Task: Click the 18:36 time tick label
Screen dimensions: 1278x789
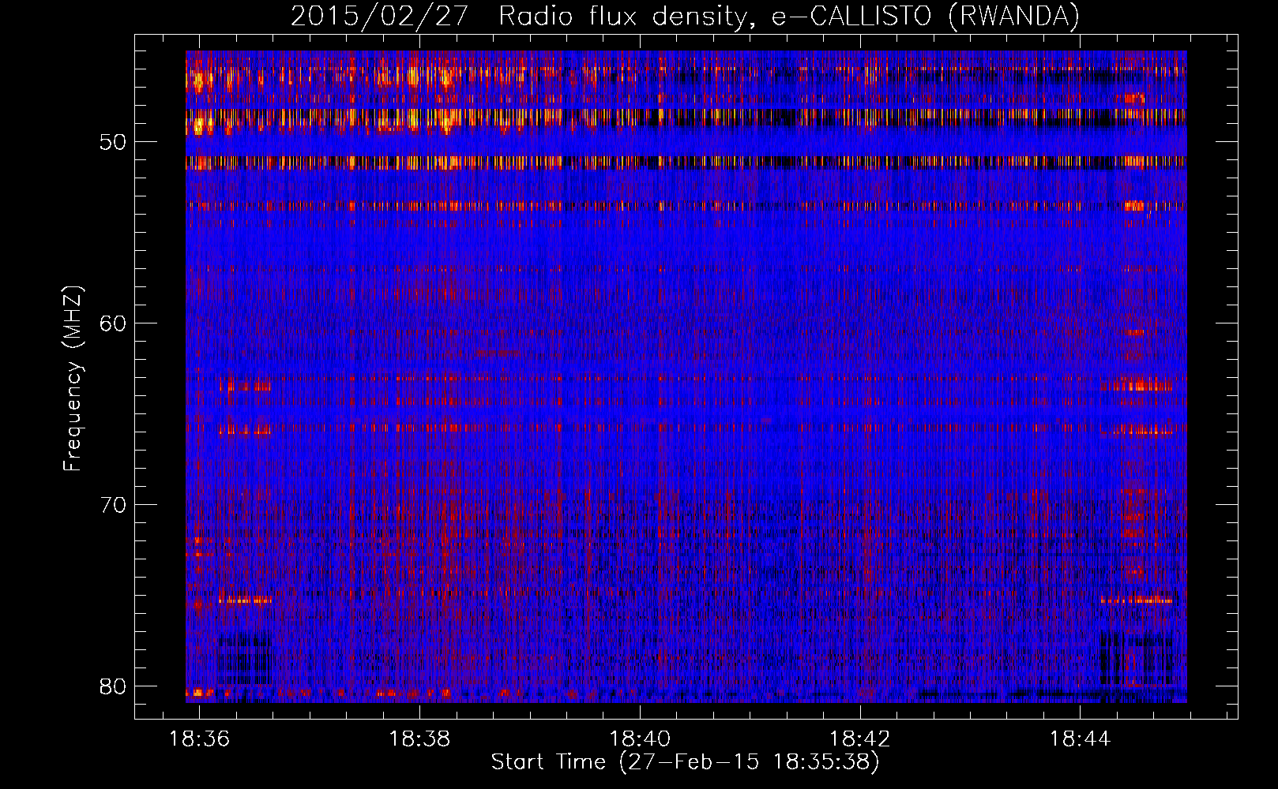Action: pos(200,739)
